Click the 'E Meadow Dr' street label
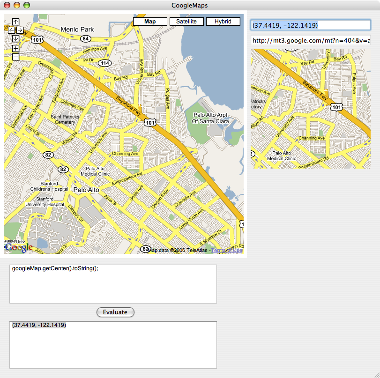380x378 pixels. pyautogui.click(x=210, y=237)
